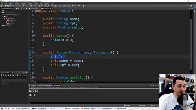196x110 pixels.
Task: Open the Windows Start button
Action: click(2, 108)
